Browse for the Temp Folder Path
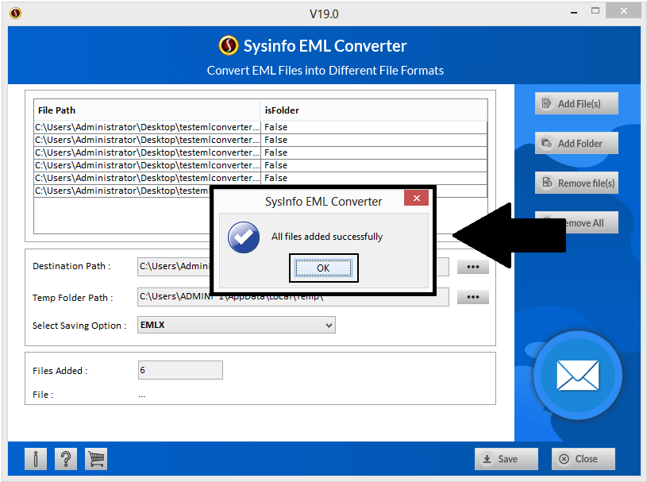The image size is (647, 482). tap(473, 297)
